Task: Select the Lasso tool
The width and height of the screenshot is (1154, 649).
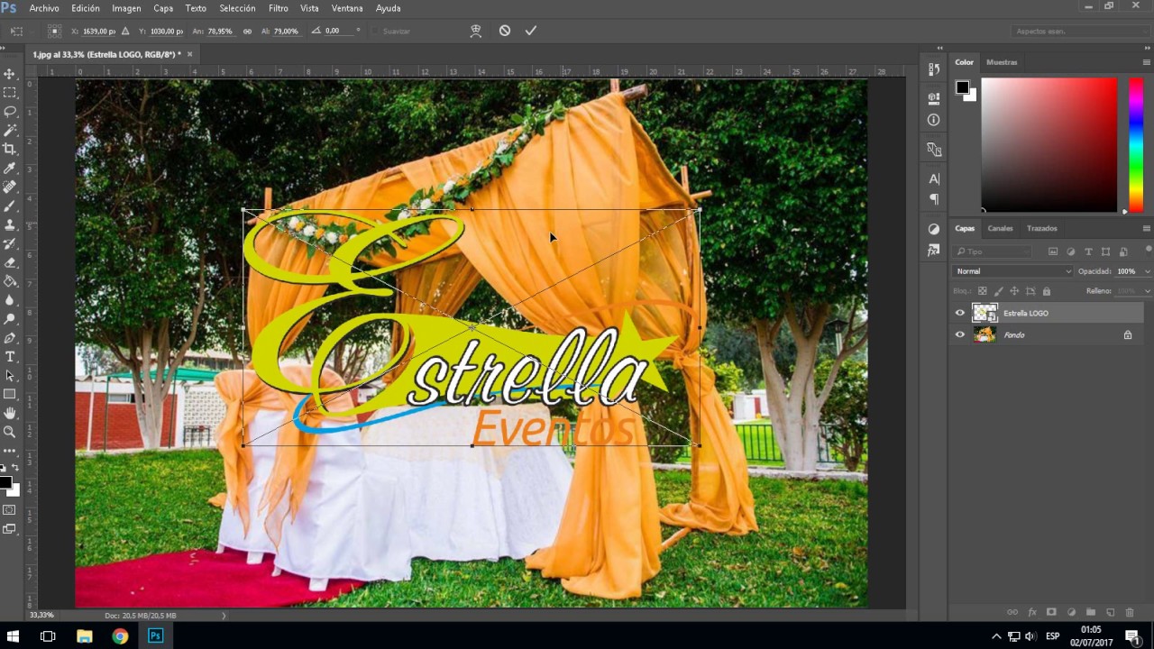Action: click(x=10, y=112)
